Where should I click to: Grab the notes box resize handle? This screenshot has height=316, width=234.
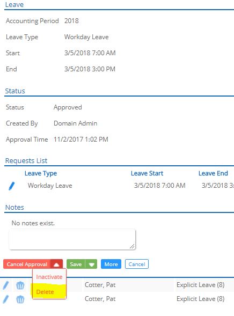132,246
